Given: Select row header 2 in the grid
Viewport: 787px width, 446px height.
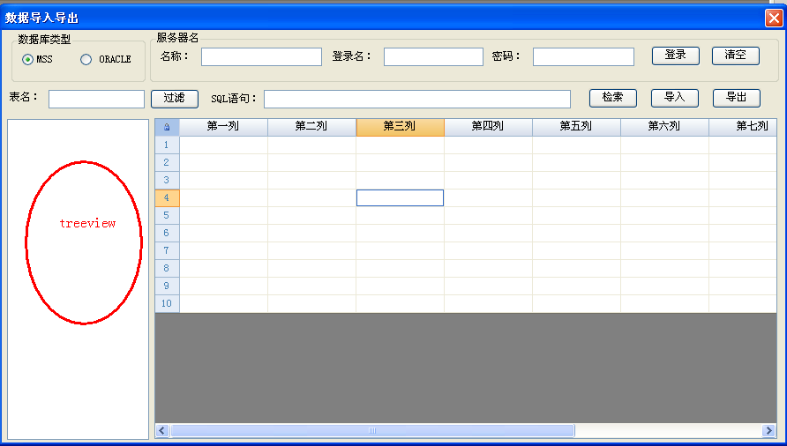Looking at the screenshot, I should (x=167, y=162).
